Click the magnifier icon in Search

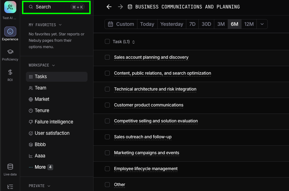tap(31, 7)
